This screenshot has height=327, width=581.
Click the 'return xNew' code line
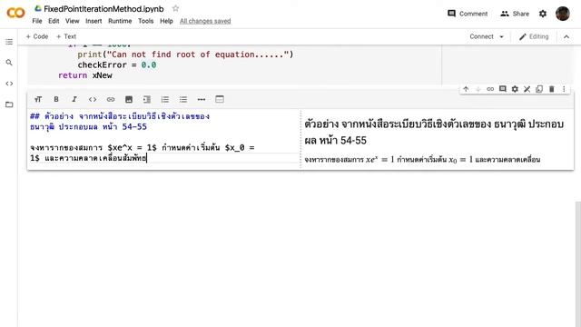tap(84, 75)
